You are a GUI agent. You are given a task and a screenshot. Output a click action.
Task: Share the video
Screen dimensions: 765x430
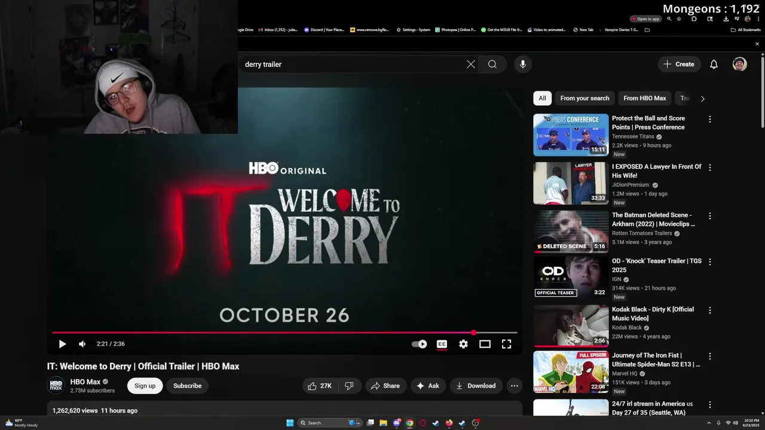(x=385, y=386)
